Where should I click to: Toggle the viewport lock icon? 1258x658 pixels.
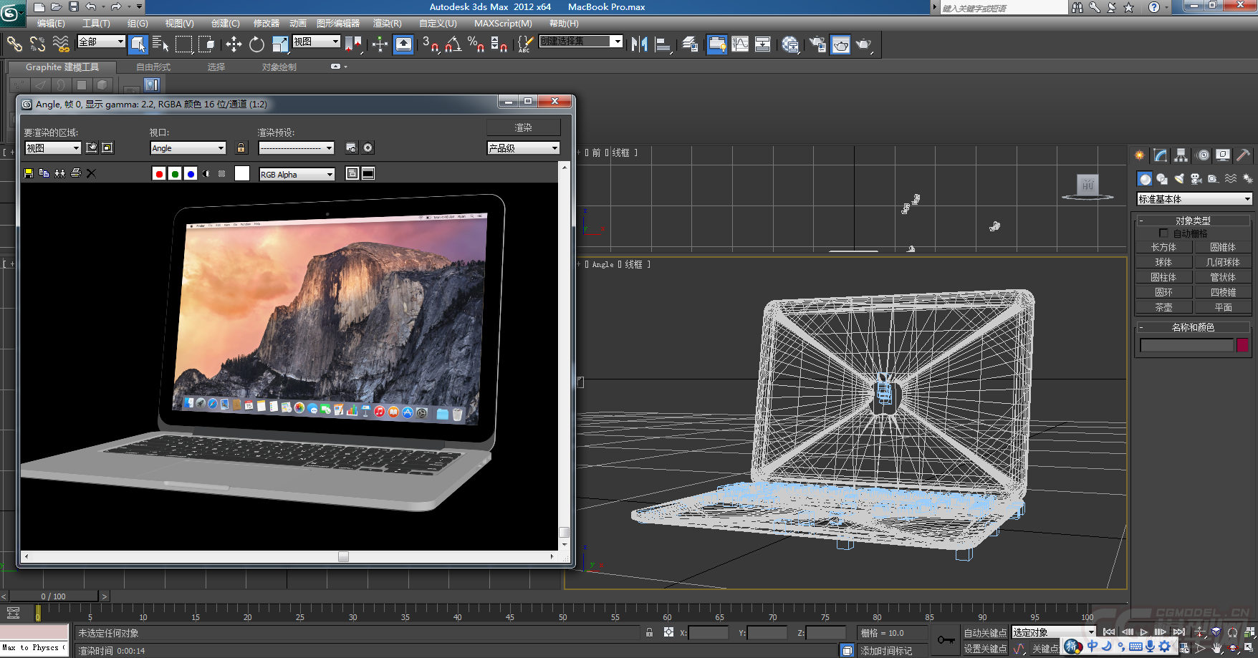[x=241, y=147]
